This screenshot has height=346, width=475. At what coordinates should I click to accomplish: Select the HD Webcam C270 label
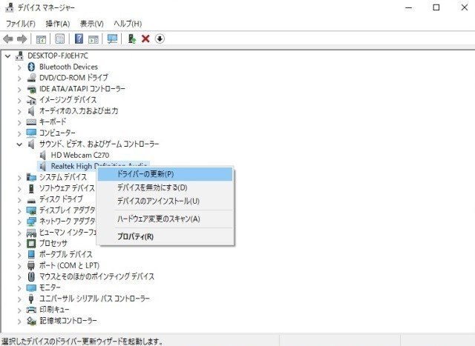tap(80, 155)
